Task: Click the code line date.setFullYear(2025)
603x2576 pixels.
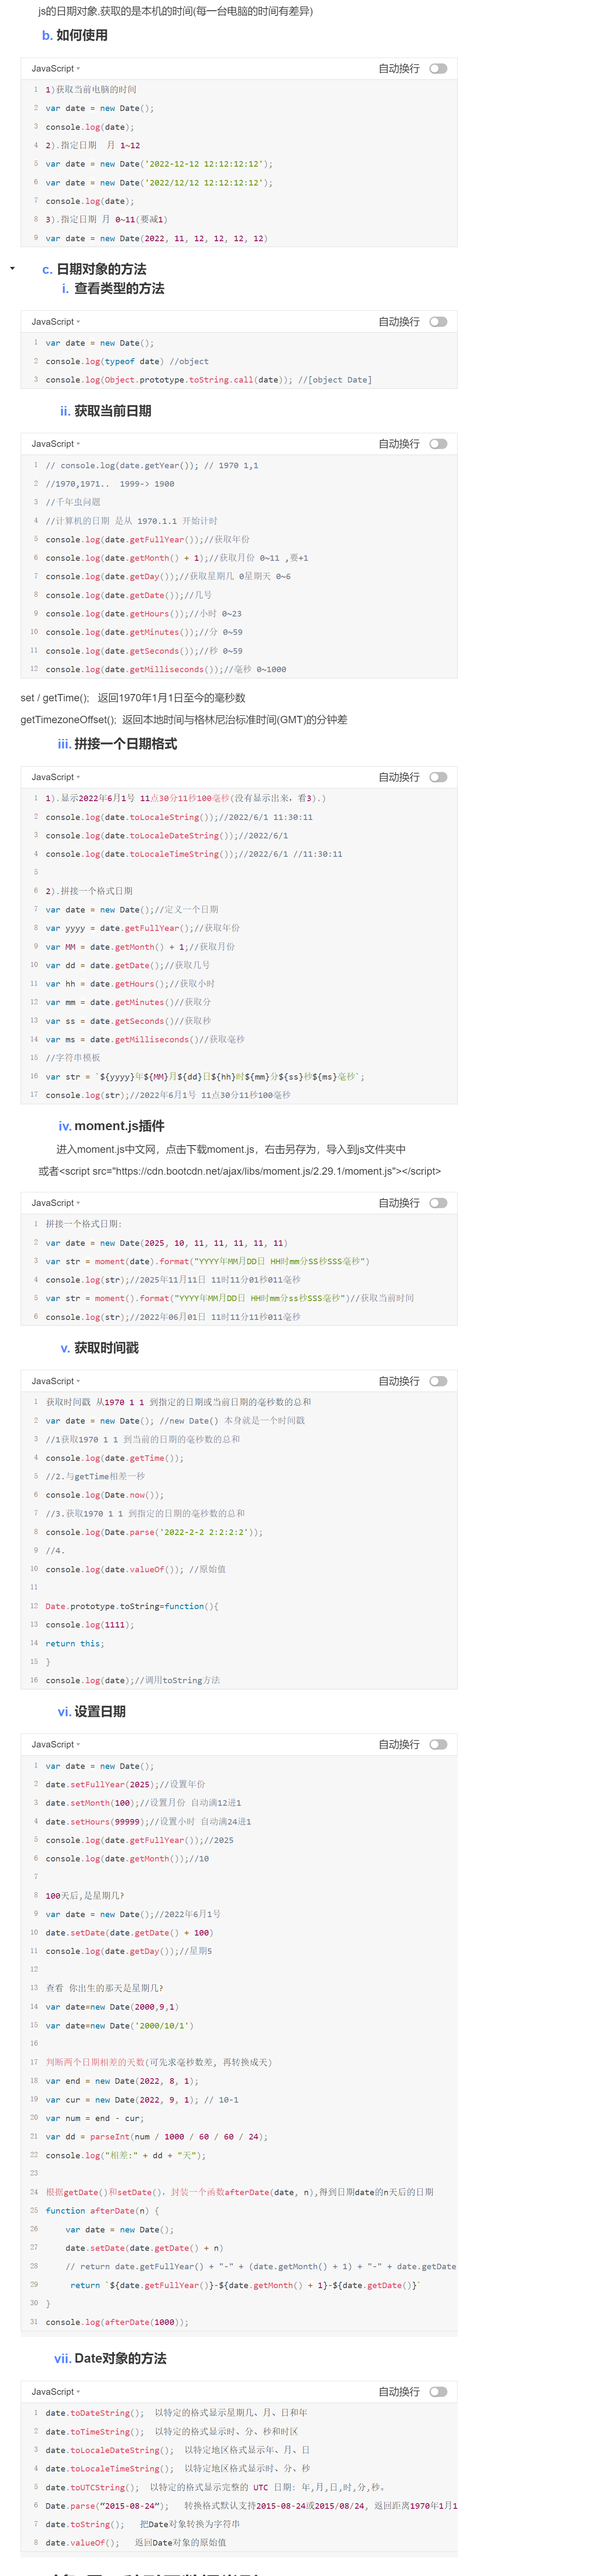Action: [x=125, y=1784]
